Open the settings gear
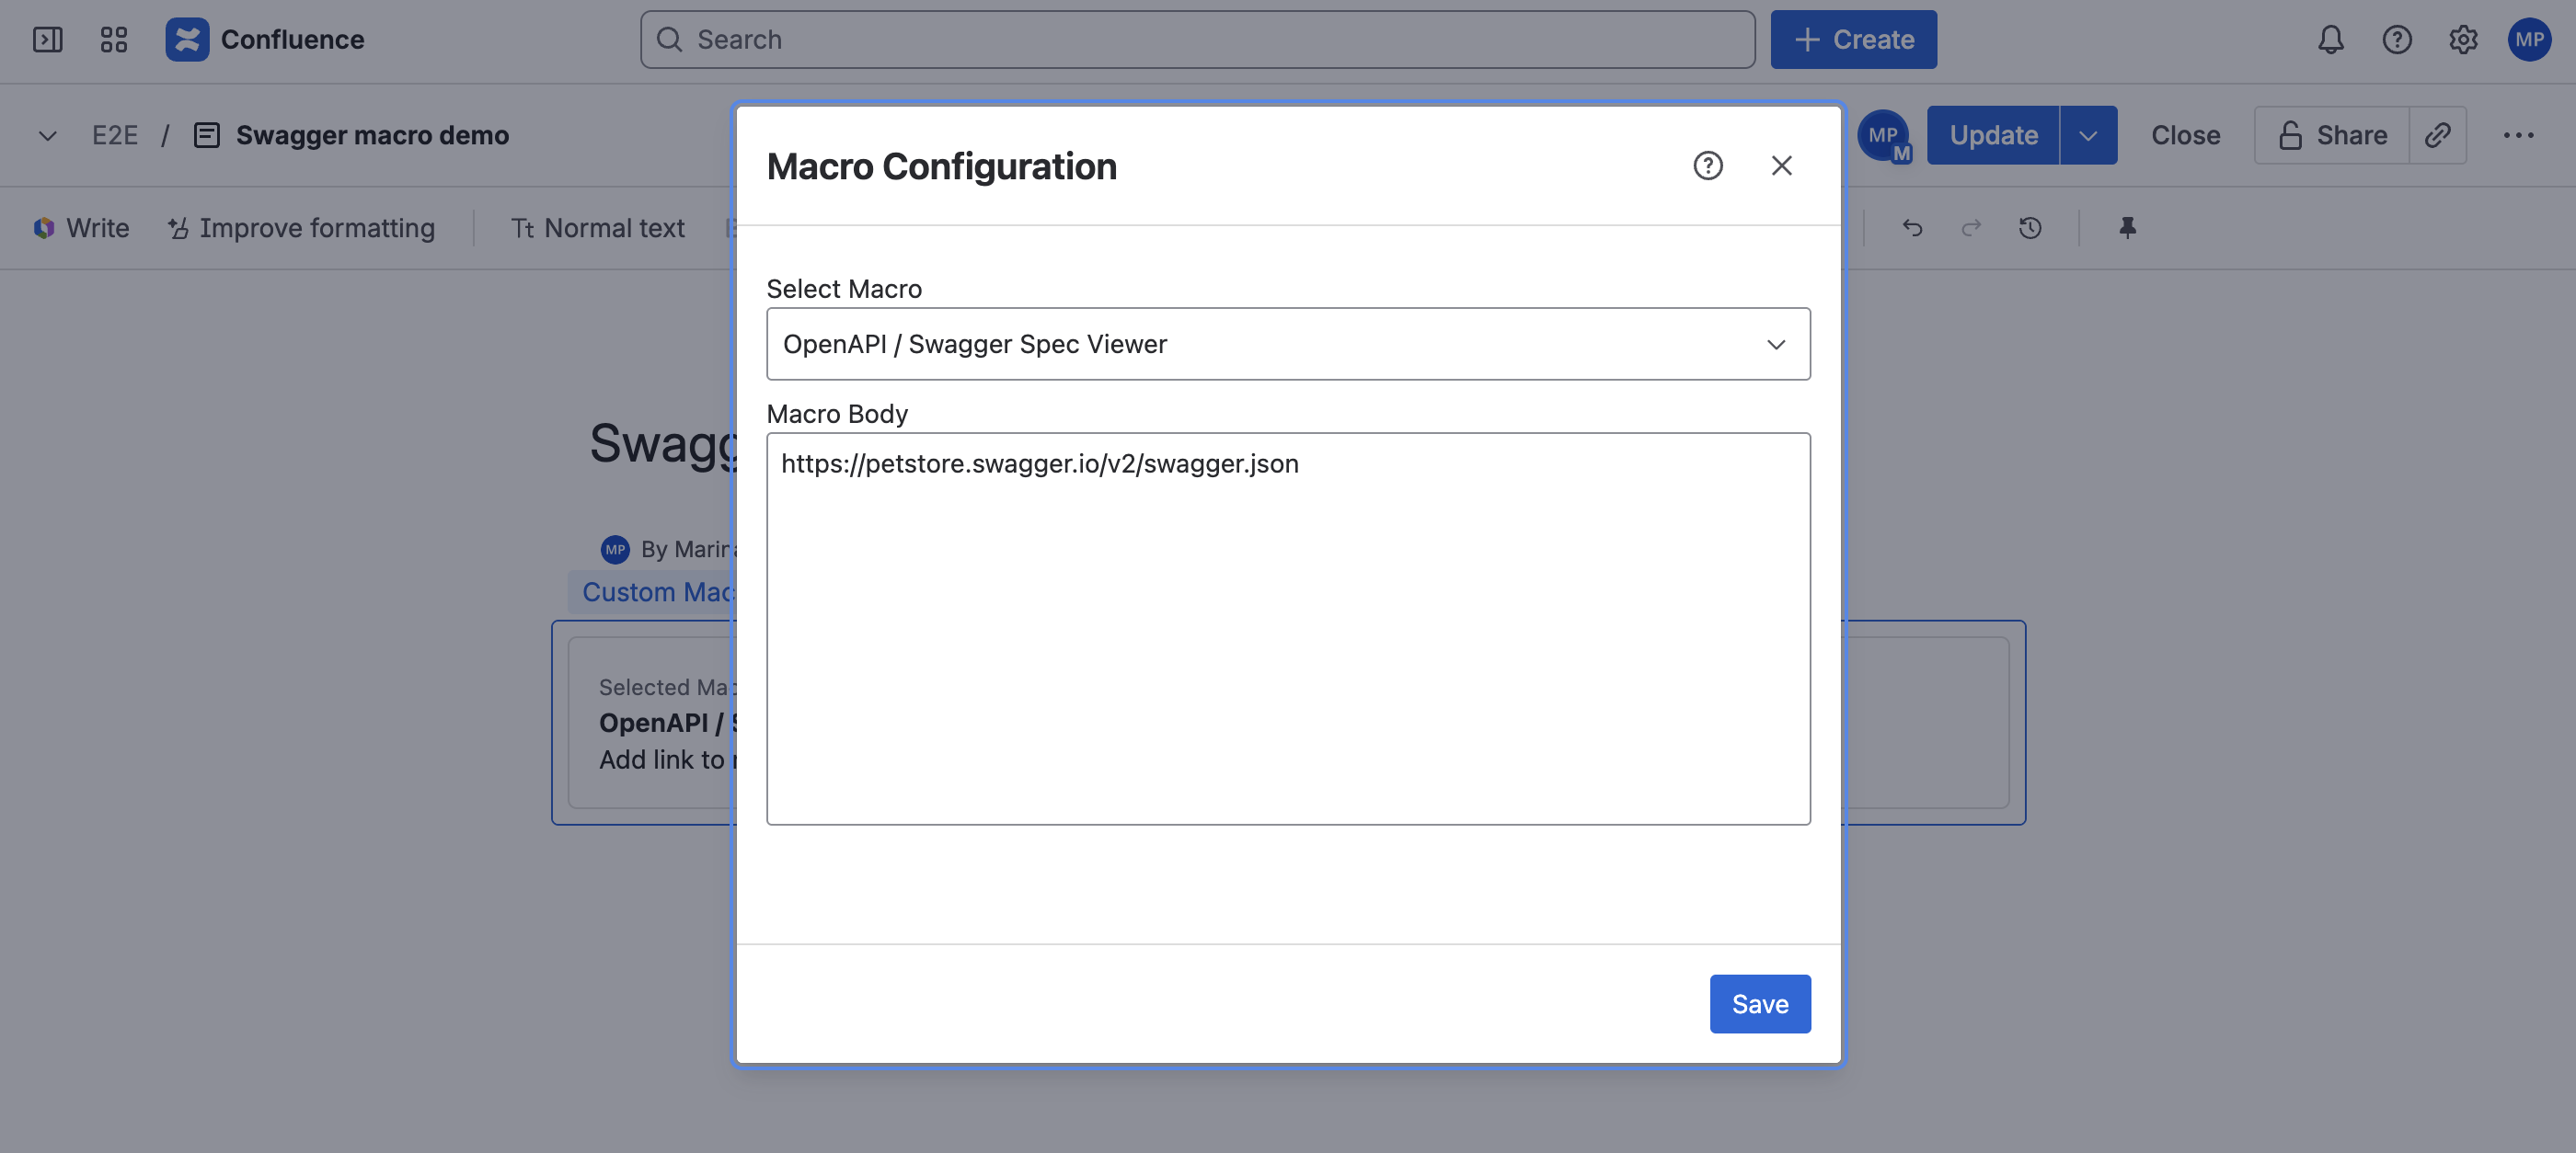The image size is (2576, 1153). pyautogui.click(x=2462, y=40)
